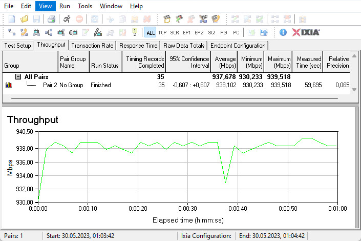The image size is (361, 241).
Task: Click the checkered flag with network pair icon
Action: pyautogui.click(x=203, y=19)
